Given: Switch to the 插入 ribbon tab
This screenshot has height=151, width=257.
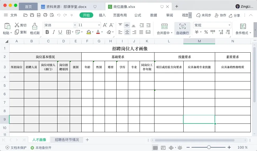Looking at the screenshot, I should click(102, 15).
